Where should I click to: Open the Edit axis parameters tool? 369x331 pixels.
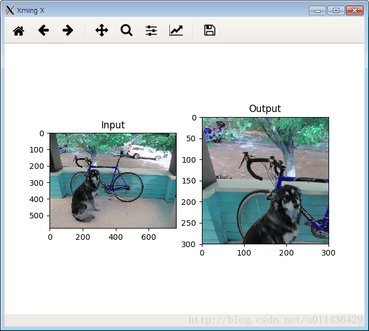(176, 30)
